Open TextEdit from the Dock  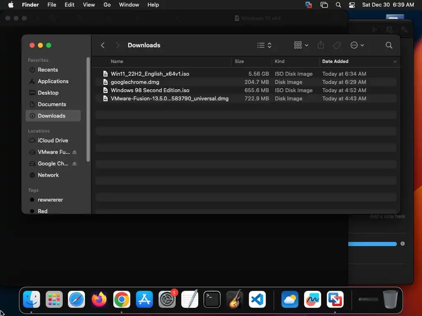pyautogui.click(x=190, y=300)
